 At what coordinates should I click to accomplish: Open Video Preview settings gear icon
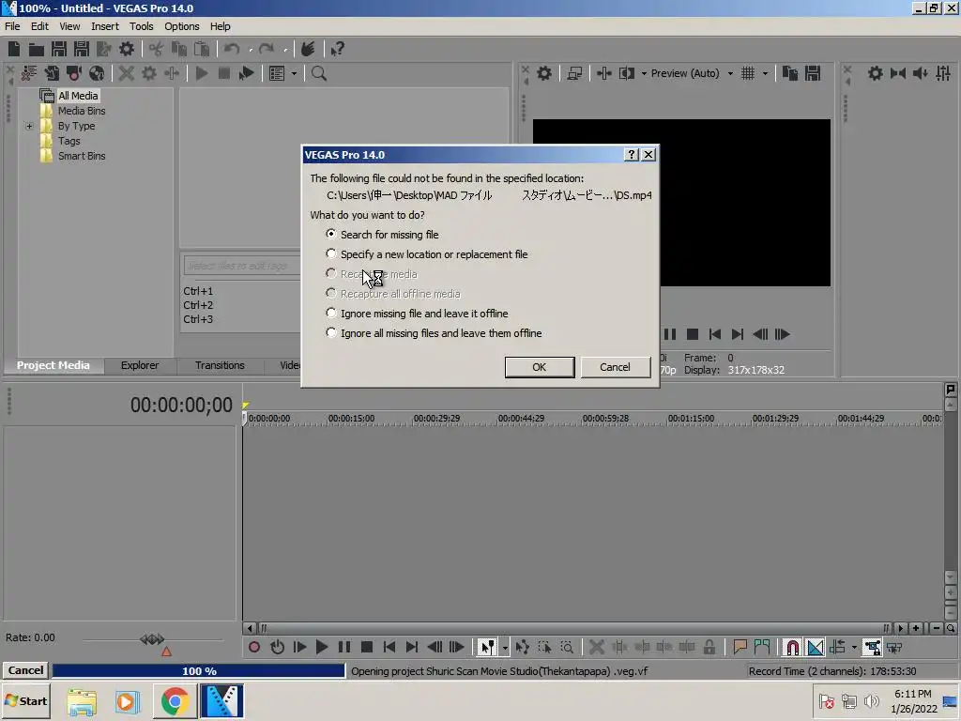coord(544,73)
